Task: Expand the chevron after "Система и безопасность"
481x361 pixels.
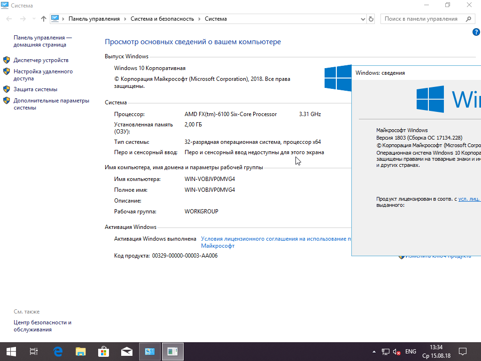Action: click(x=199, y=19)
